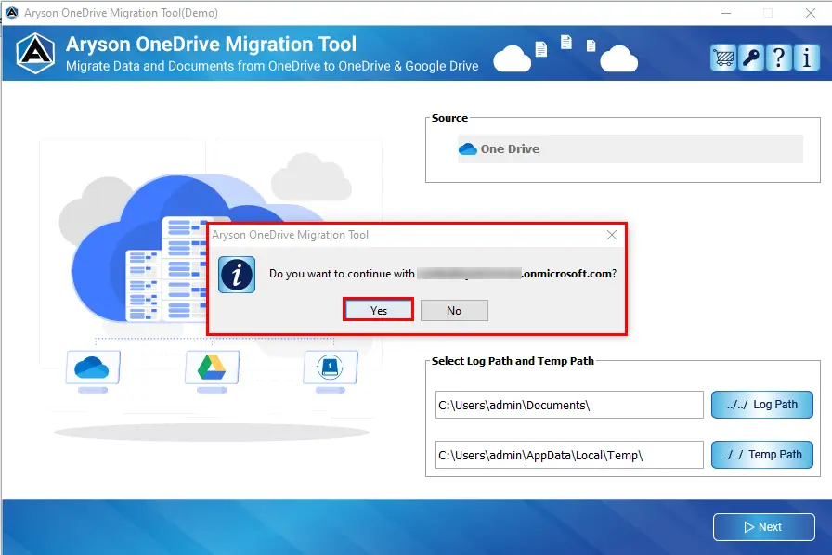Click the Aryson title bar app icon
The height and width of the screenshot is (555, 832).
point(12,13)
